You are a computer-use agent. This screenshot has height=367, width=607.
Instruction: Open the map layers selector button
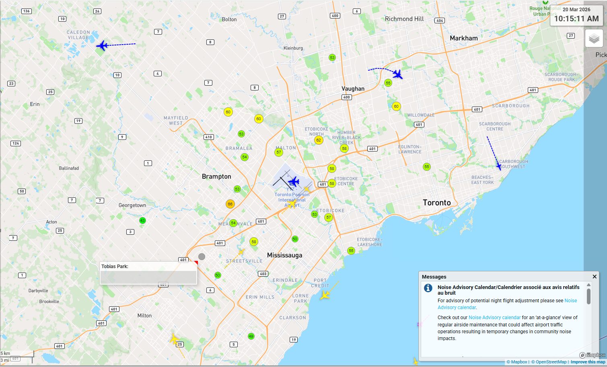coord(594,39)
